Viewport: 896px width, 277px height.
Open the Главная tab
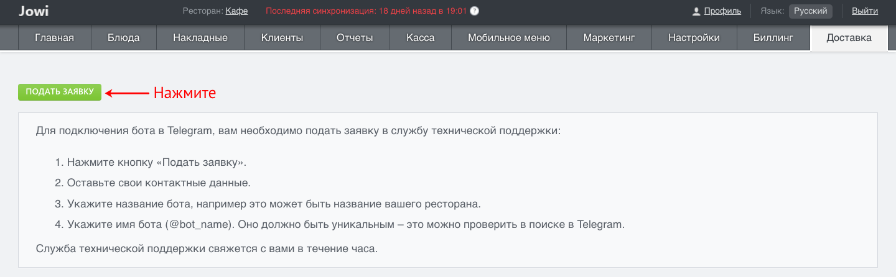tap(55, 38)
